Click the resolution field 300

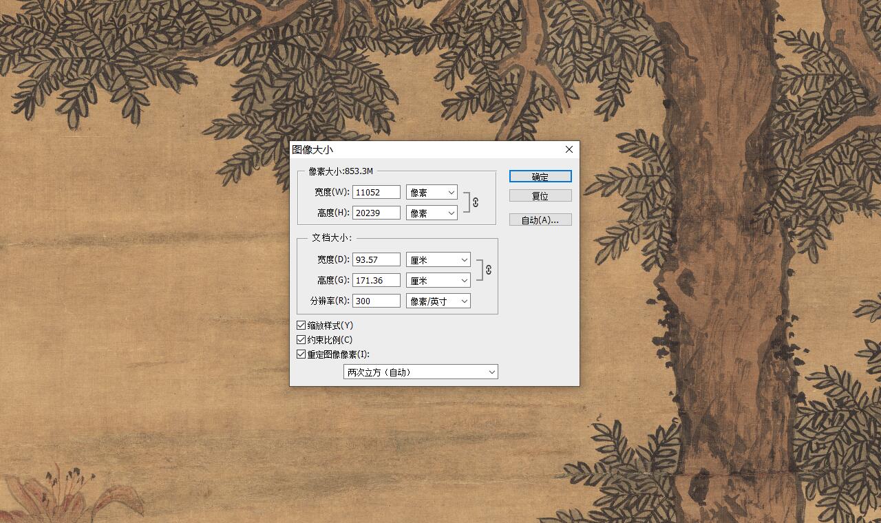point(376,301)
